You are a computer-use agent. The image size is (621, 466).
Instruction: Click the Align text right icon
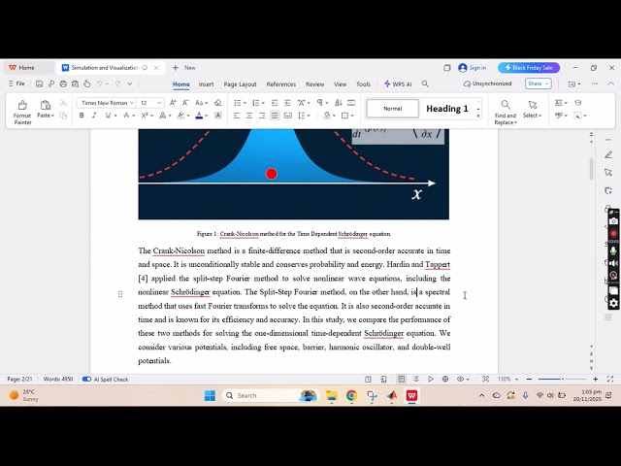(262, 116)
